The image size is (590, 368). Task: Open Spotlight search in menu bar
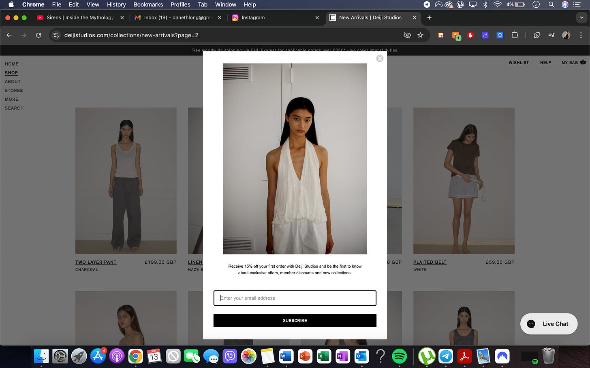[551, 4]
